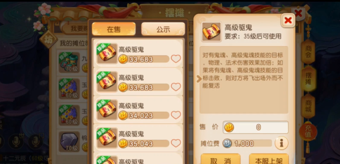The height and width of the screenshot is (164, 340).
Task: Click the 取消 button
Action: (x=220, y=160)
